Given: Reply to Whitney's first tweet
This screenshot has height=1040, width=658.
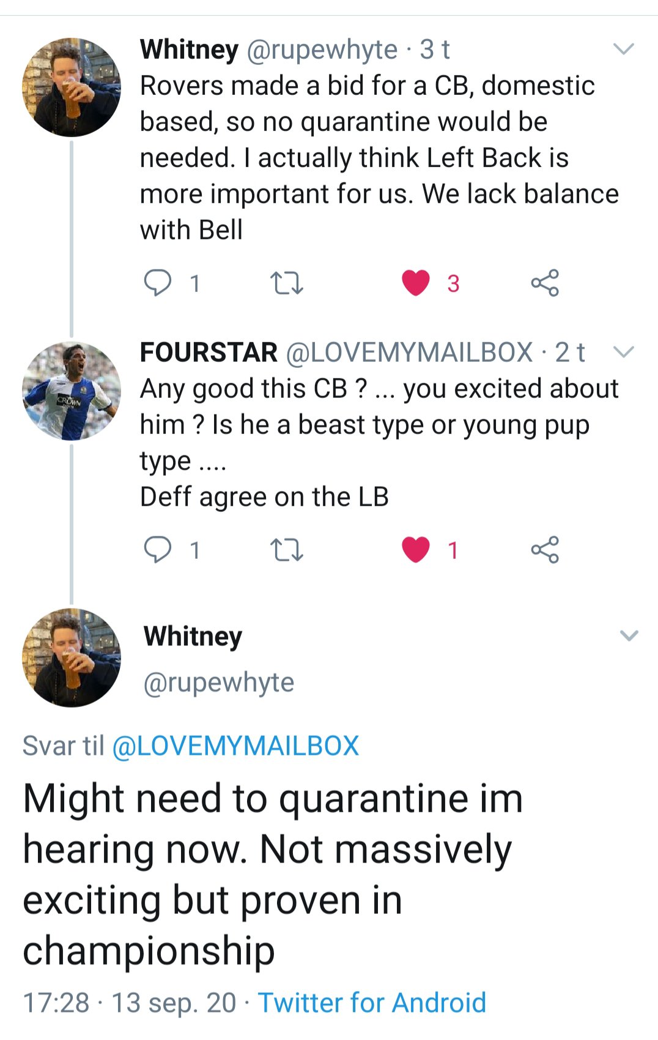Looking at the screenshot, I should pos(157,283).
